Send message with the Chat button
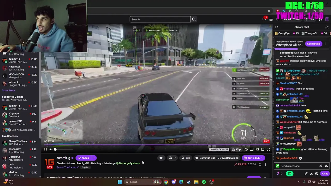Image resolution: width=331 pixels, height=186 pixels. (x=325, y=174)
